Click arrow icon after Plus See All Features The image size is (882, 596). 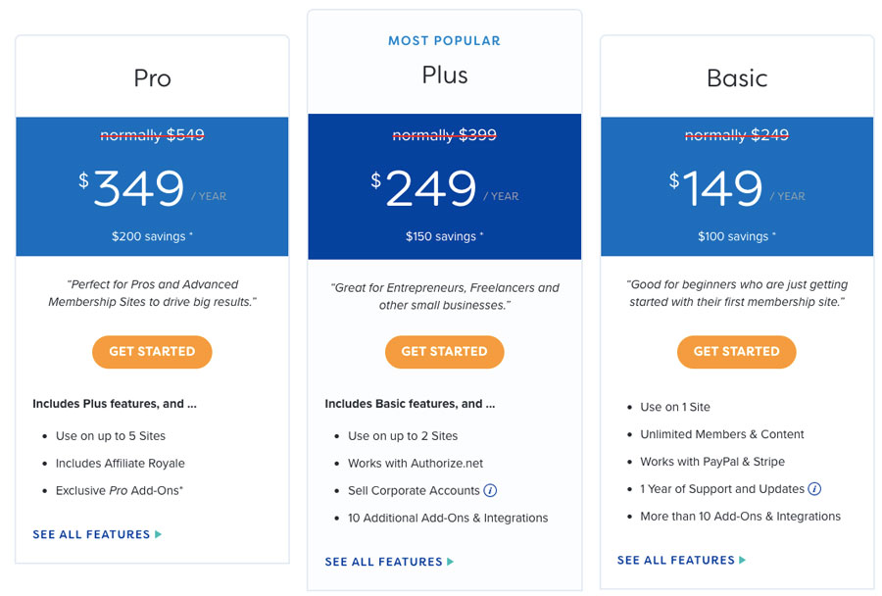pyautogui.click(x=451, y=563)
